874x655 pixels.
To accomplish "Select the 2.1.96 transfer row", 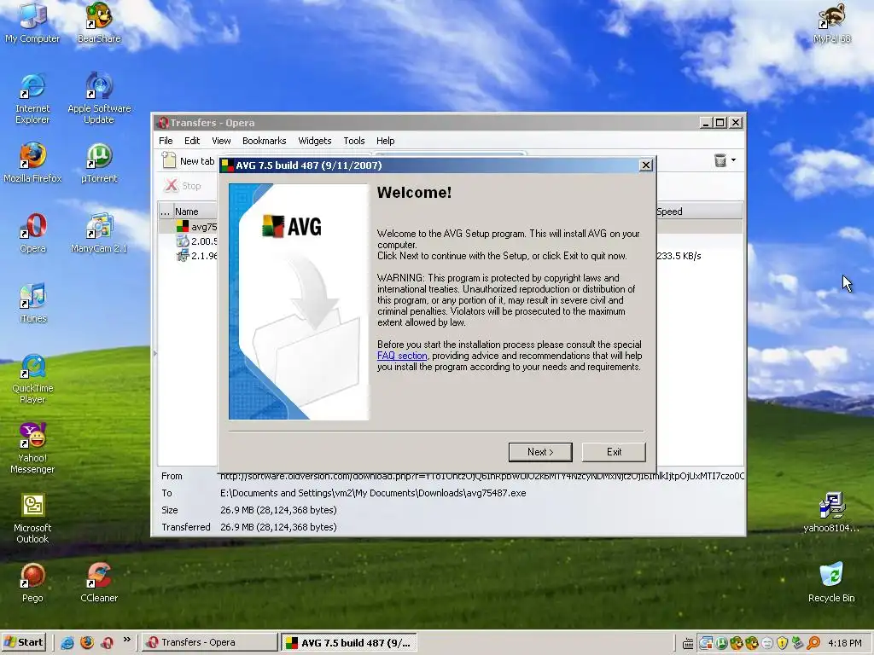I will click(196, 256).
